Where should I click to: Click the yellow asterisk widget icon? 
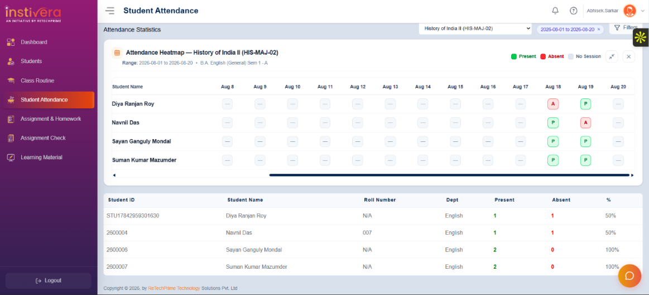(x=640, y=37)
